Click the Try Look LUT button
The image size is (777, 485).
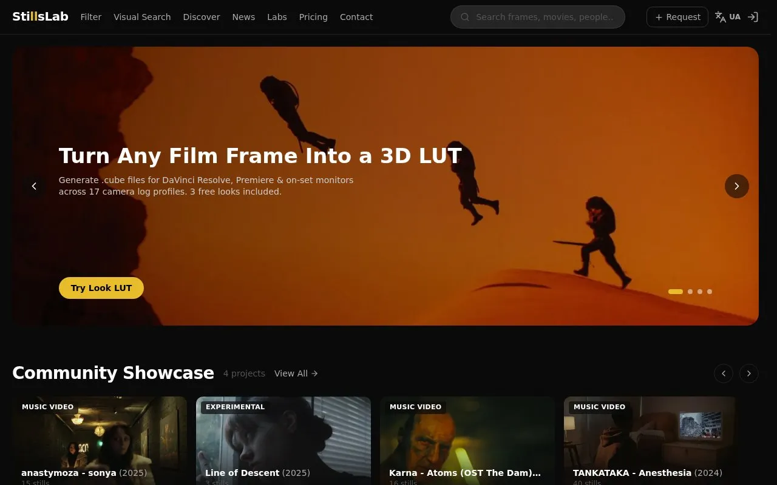101,288
